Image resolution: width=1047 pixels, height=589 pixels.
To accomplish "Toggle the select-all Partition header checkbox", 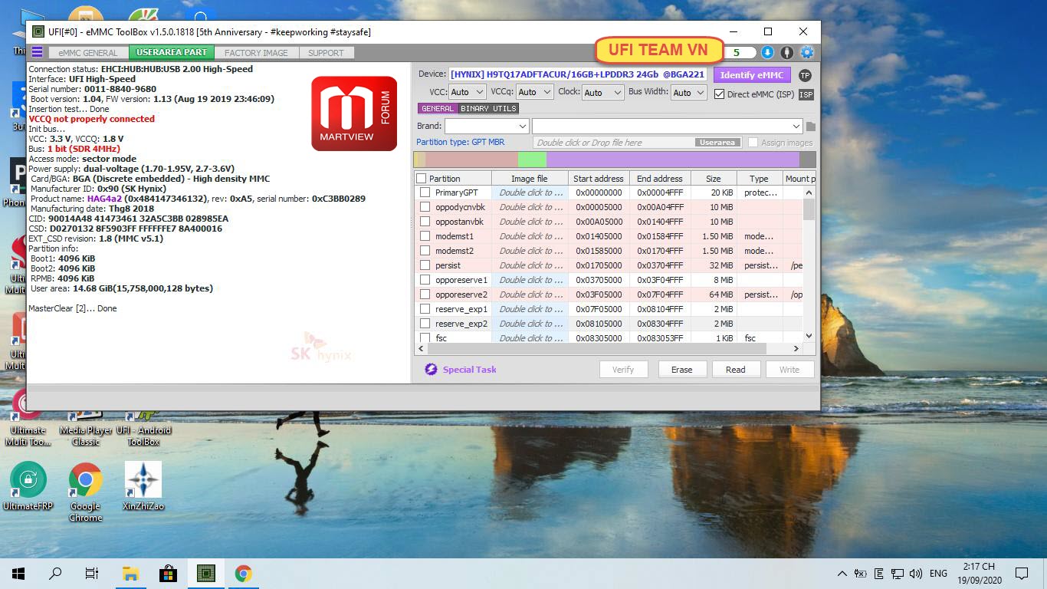I will coord(421,179).
